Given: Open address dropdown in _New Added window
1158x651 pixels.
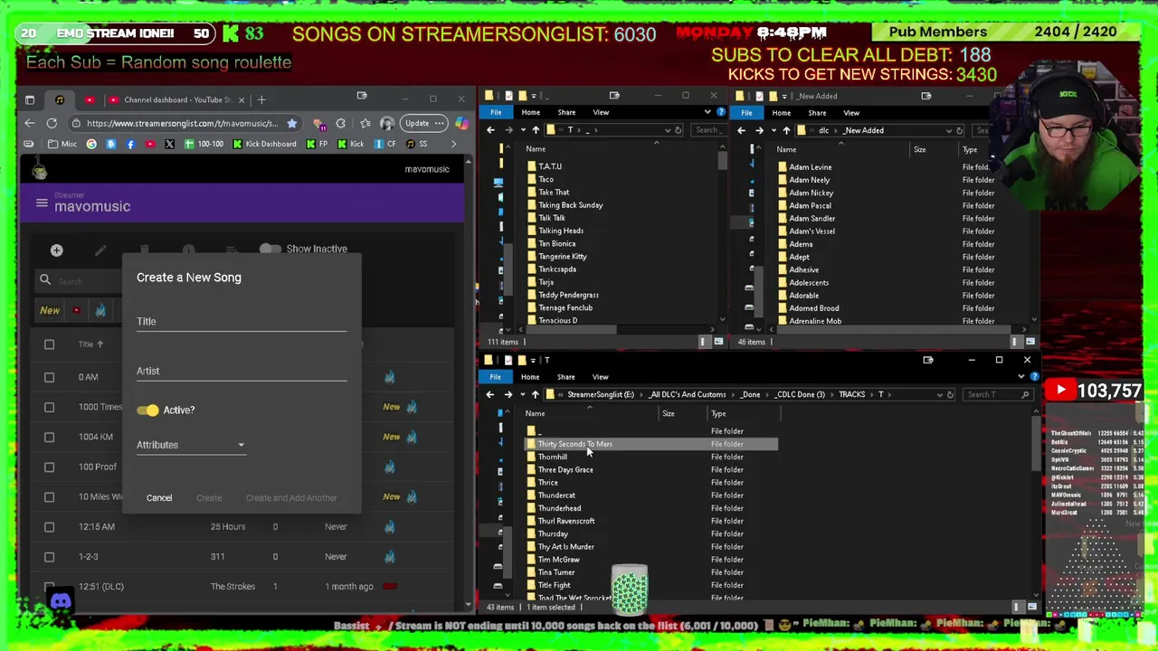Looking at the screenshot, I should click(x=948, y=130).
